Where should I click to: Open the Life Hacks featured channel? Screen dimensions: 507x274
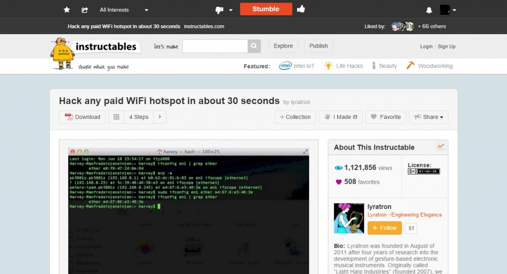[344, 66]
